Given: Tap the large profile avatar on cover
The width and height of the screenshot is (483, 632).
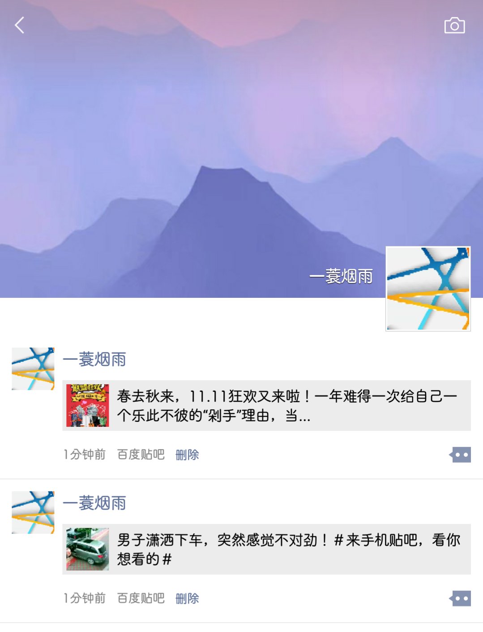Looking at the screenshot, I should [428, 288].
